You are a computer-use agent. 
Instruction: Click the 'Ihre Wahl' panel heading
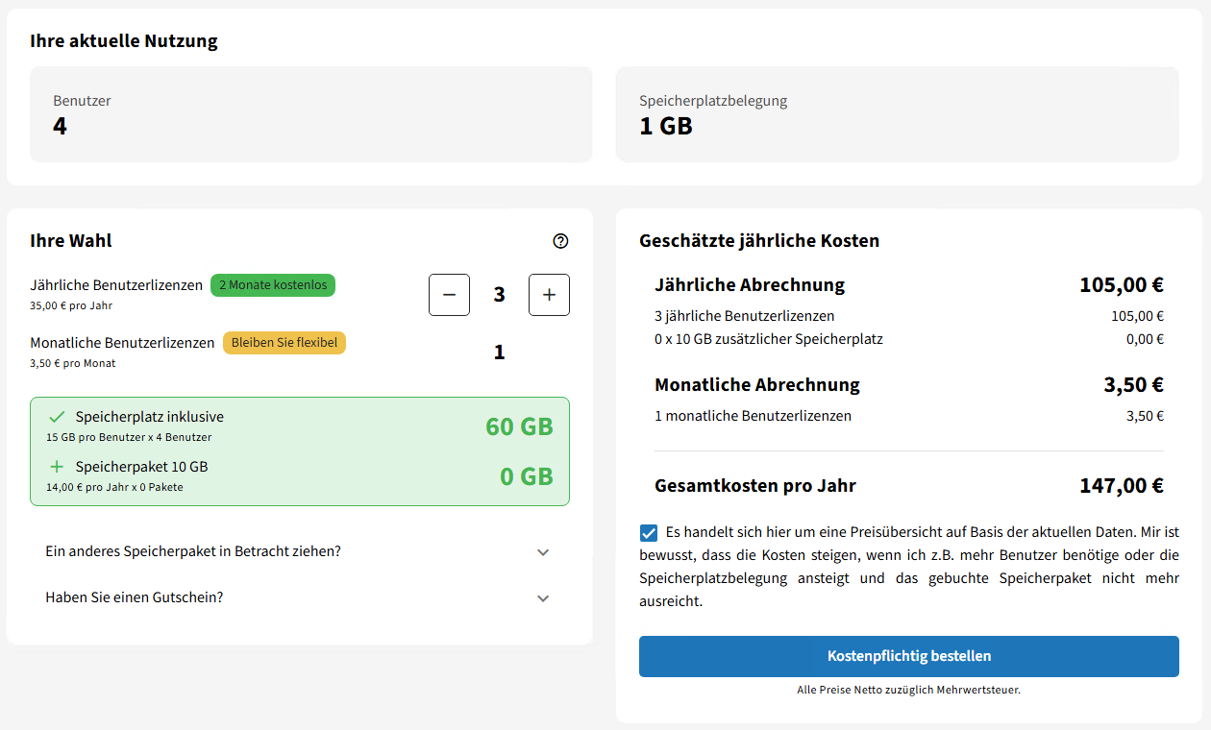(70, 241)
